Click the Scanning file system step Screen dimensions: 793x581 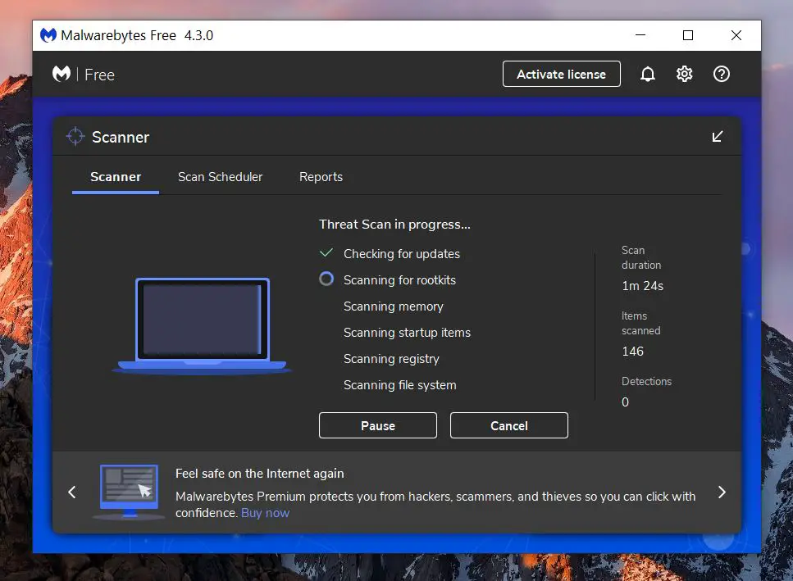(x=400, y=385)
